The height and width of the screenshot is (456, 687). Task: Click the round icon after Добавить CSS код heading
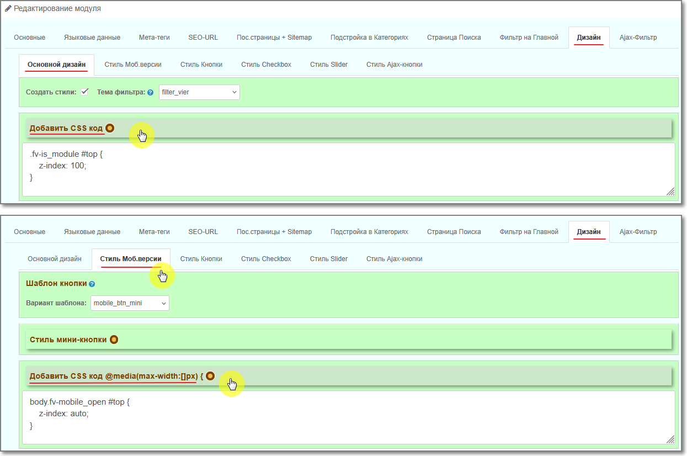point(110,128)
